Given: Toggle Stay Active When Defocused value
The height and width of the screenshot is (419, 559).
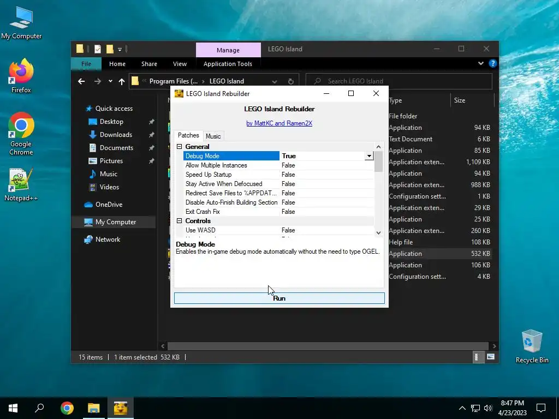Looking at the screenshot, I should pyautogui.click(x=326, y=184).
